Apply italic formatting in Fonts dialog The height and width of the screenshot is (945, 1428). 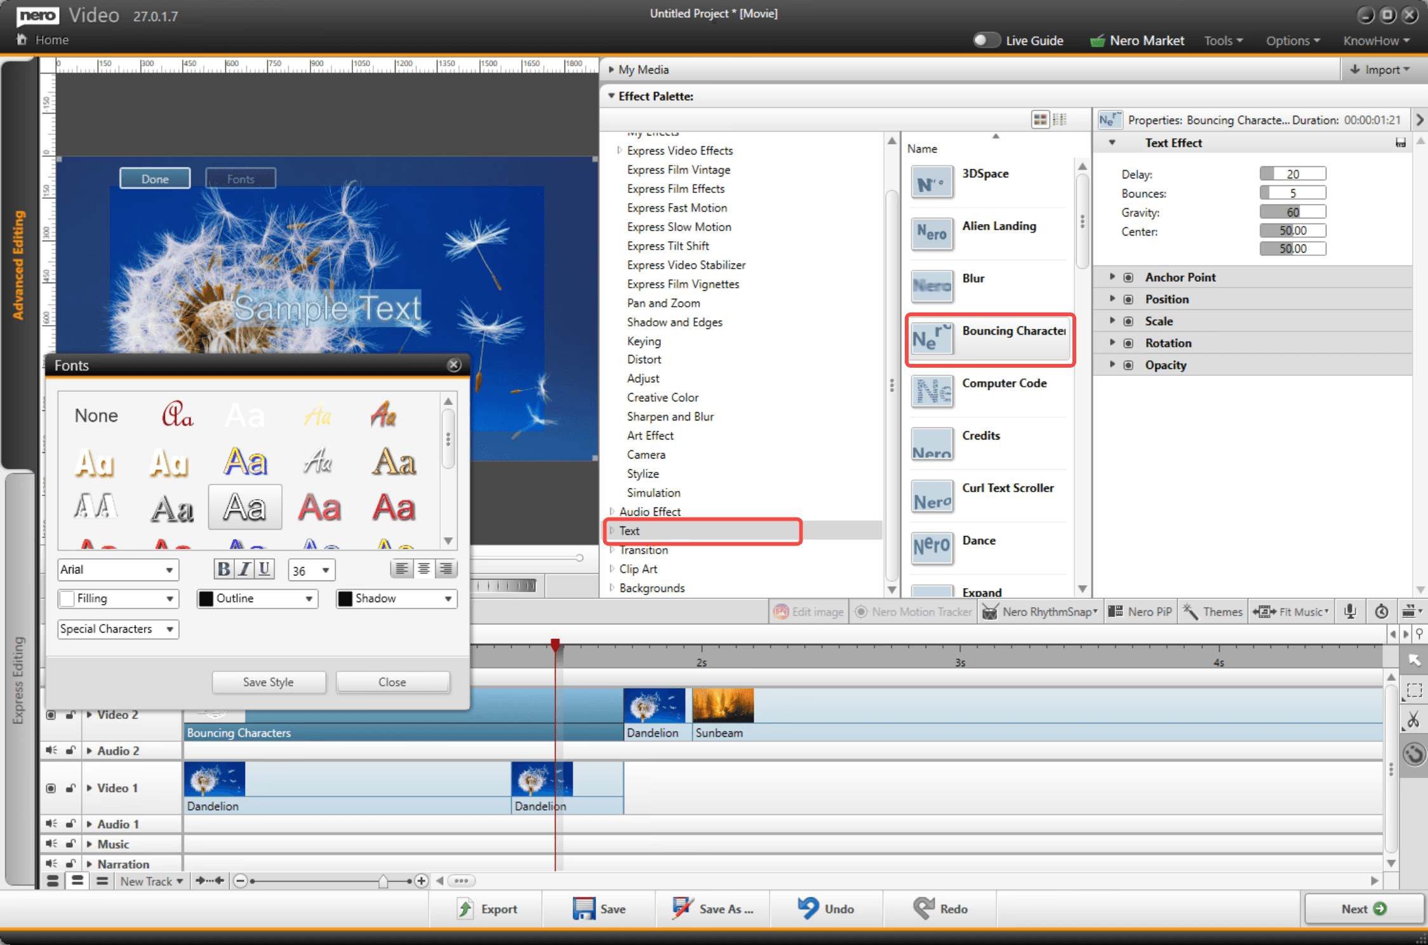[x=244, y=568]
